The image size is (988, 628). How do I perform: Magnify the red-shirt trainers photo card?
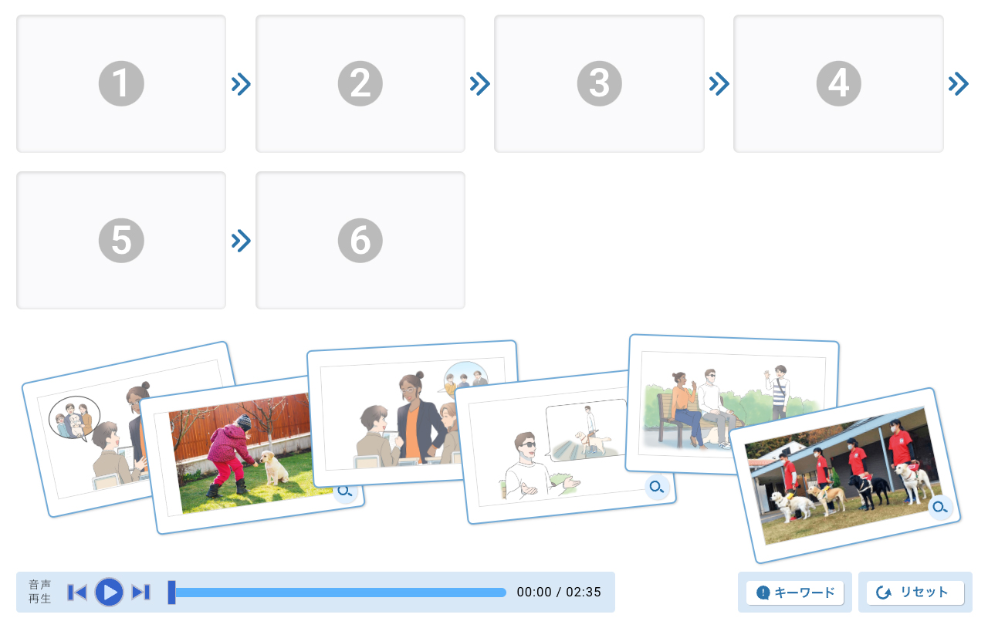pyautogui.click(x=939, y=507)
